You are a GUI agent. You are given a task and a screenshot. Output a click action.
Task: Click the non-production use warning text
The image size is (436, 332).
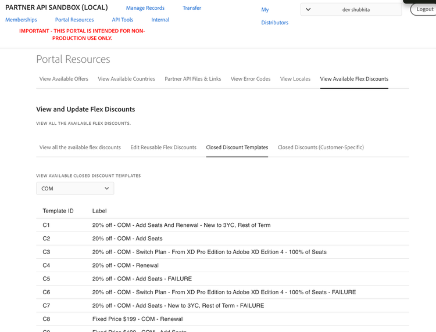(82, 35)
